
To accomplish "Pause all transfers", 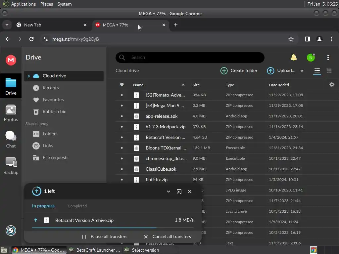I will coord(105,237).
